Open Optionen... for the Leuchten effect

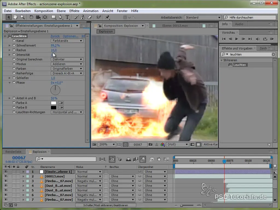(x=71, y=36)
